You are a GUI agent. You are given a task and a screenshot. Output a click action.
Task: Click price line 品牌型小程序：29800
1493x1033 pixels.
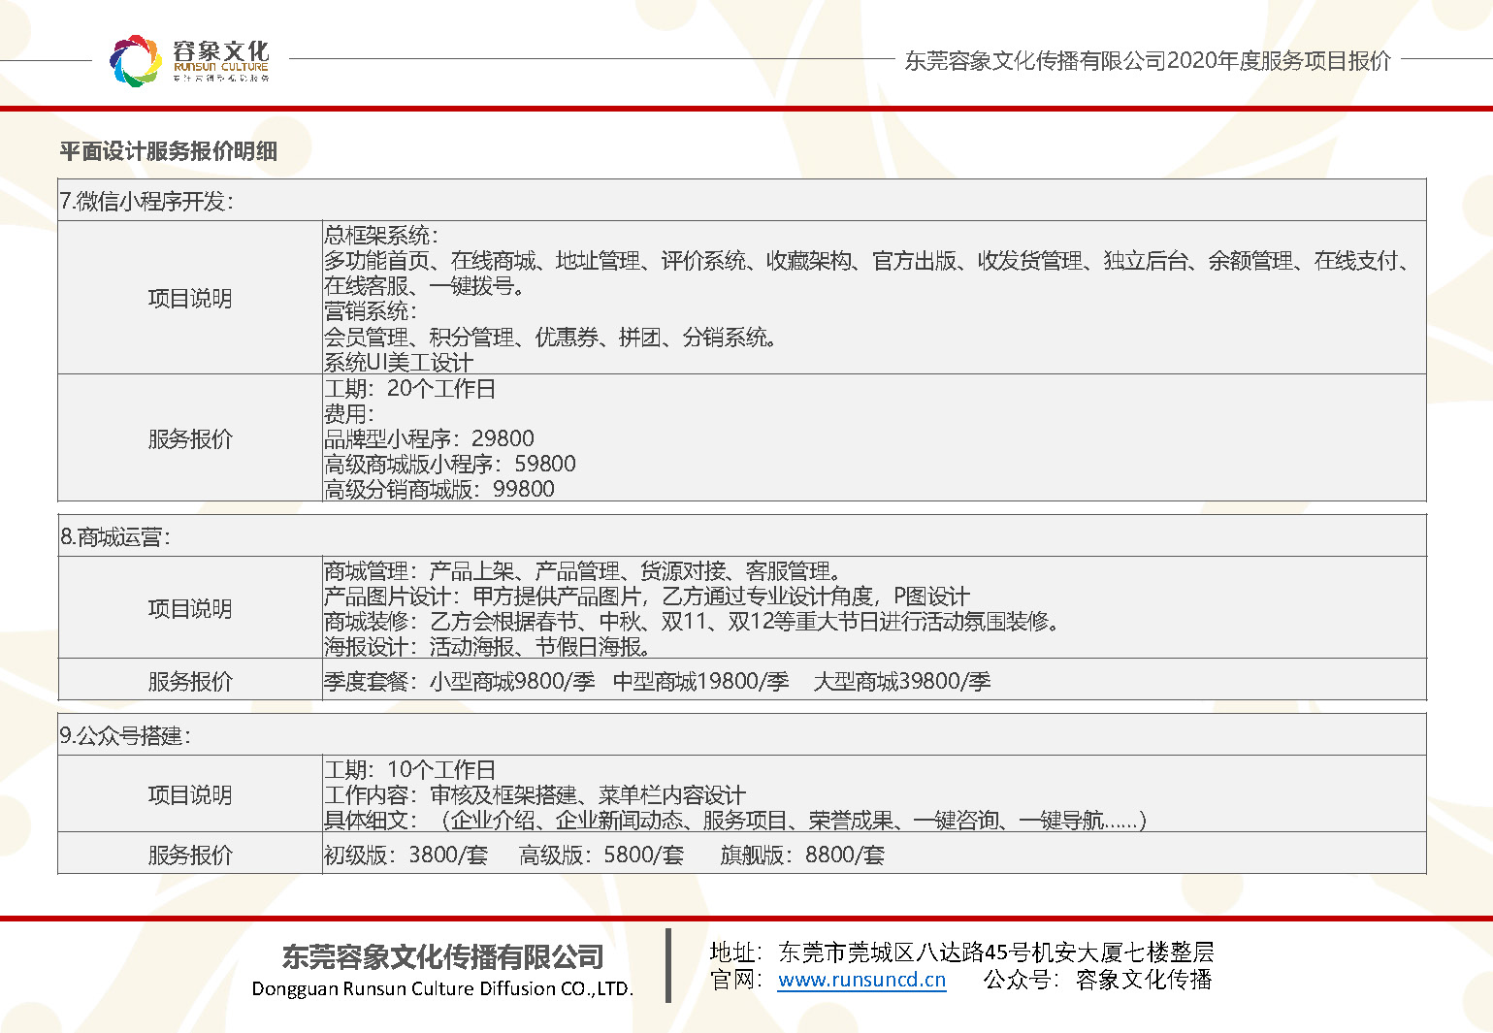pos(429,438)
